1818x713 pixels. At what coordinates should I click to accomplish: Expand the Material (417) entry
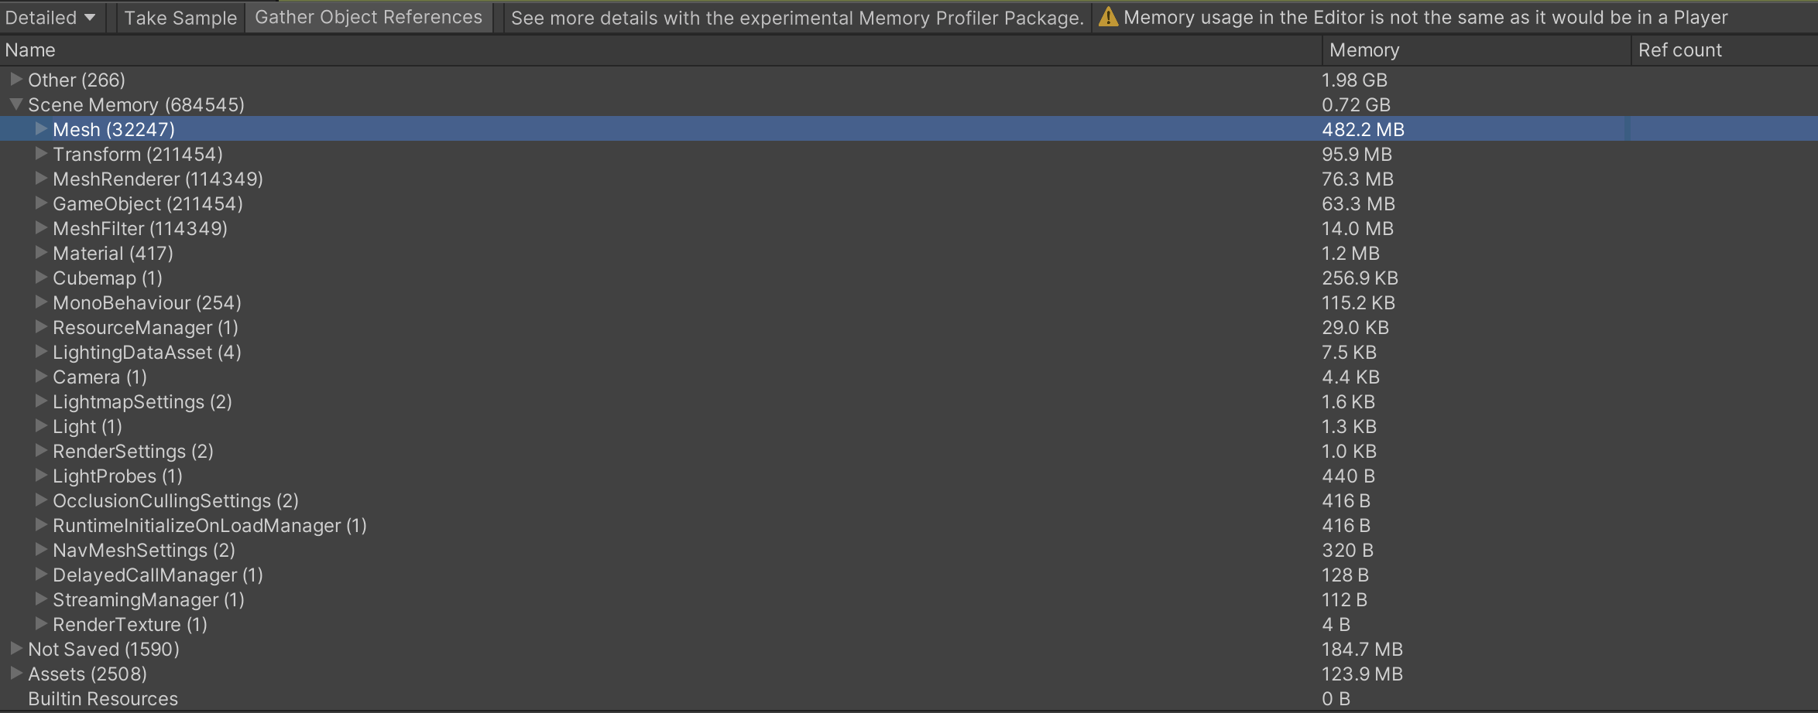pyautogui.click(x=40, y=253)
